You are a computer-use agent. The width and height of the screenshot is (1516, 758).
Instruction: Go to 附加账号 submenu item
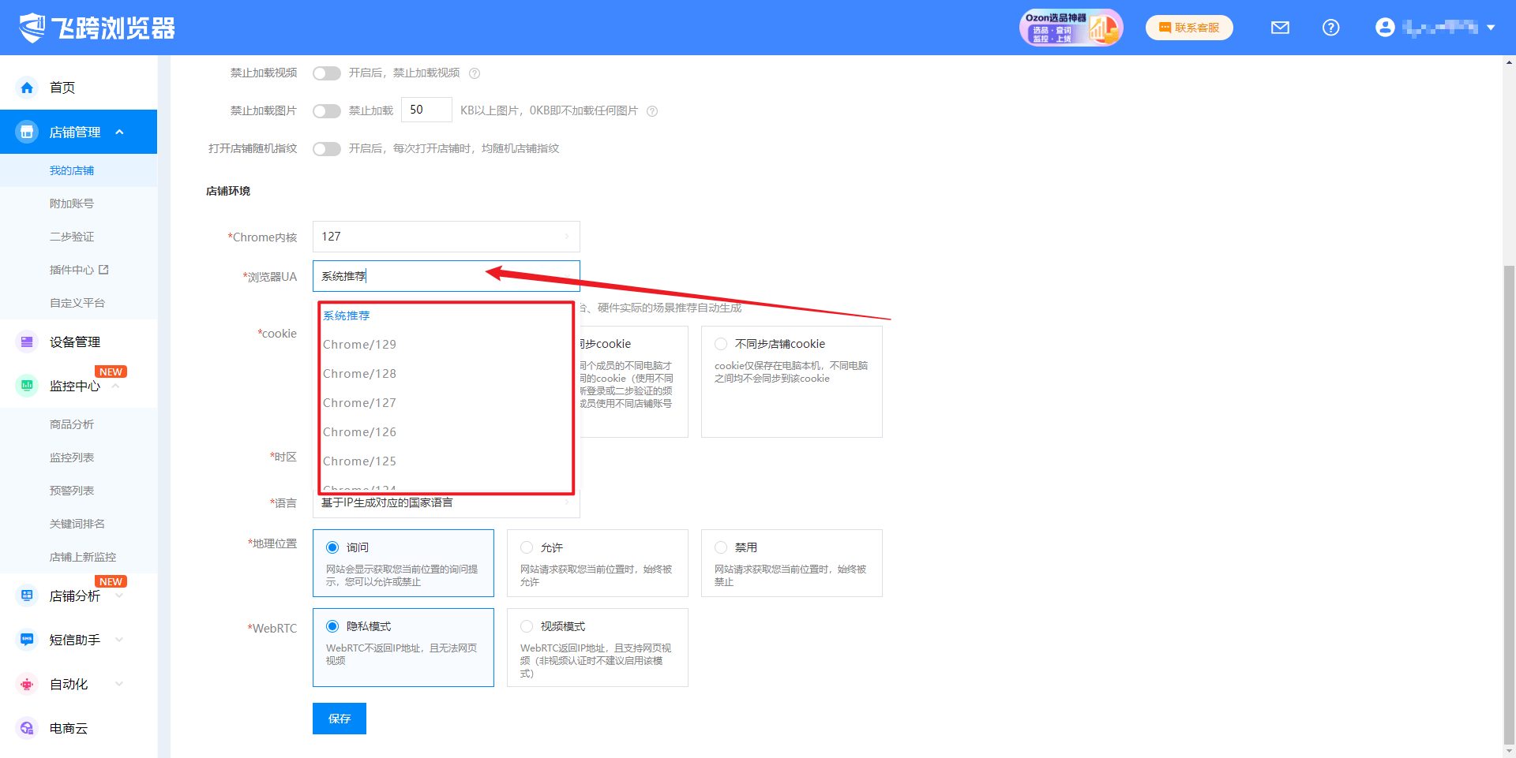click(x=72, y=204)
